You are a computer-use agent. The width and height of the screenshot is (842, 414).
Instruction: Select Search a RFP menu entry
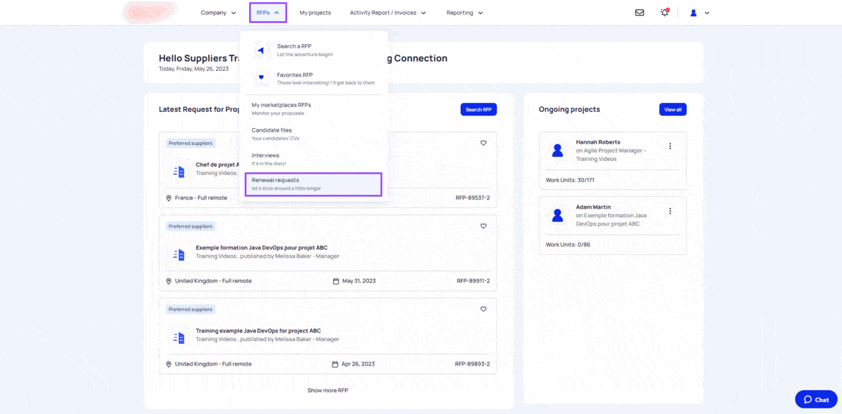tap(314, 50)
